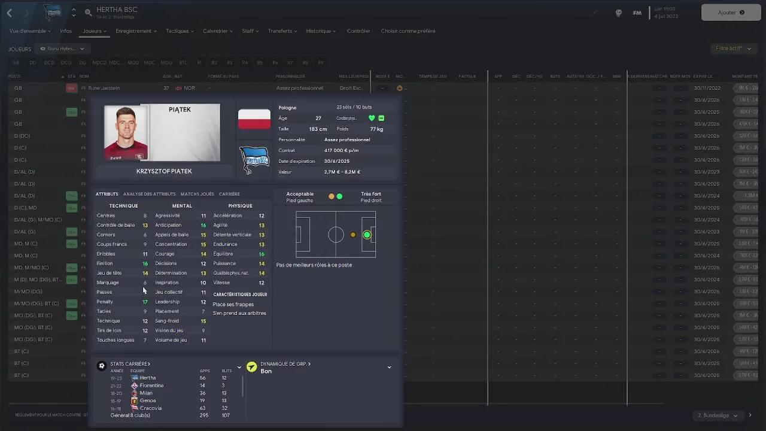Open the Staff menu
The height and width of the screenshot is (431, 766).
pyautogui.click(x=251, y=31)
